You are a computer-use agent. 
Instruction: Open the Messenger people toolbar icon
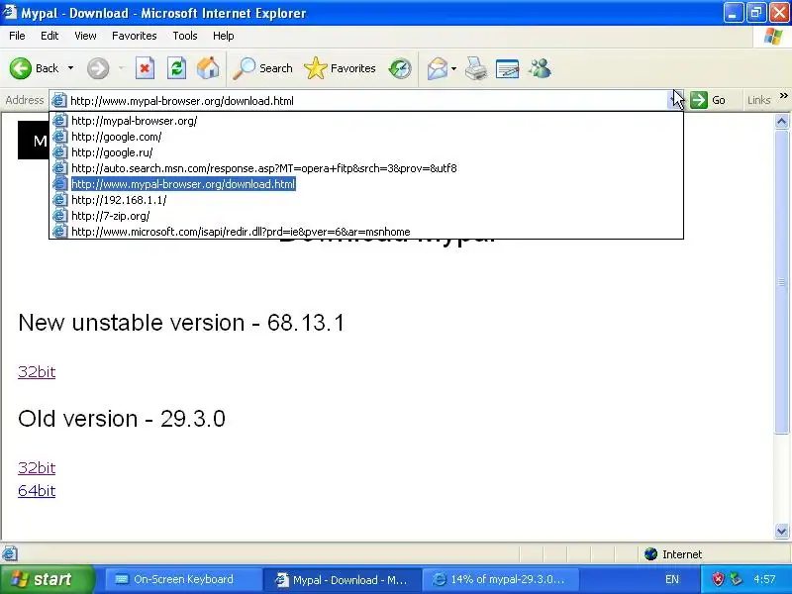[x=540, y=68]
